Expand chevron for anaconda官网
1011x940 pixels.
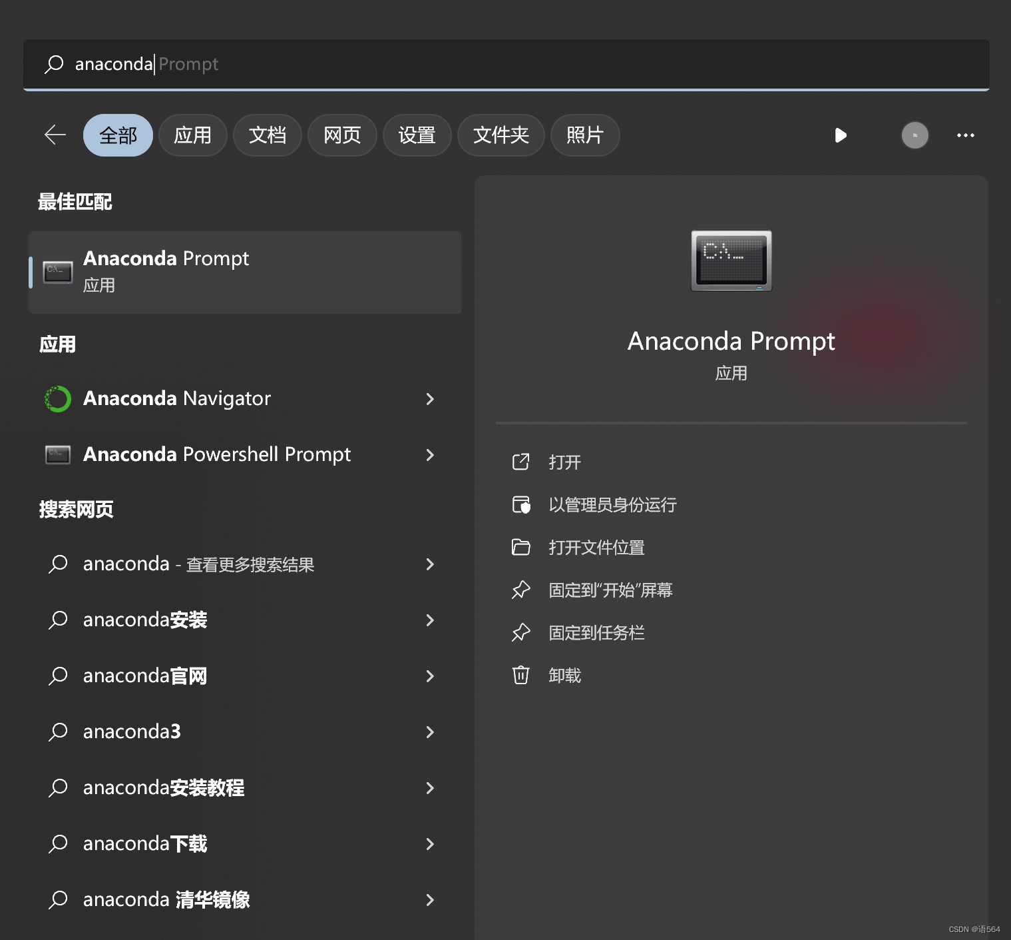[x=430, y=676]
